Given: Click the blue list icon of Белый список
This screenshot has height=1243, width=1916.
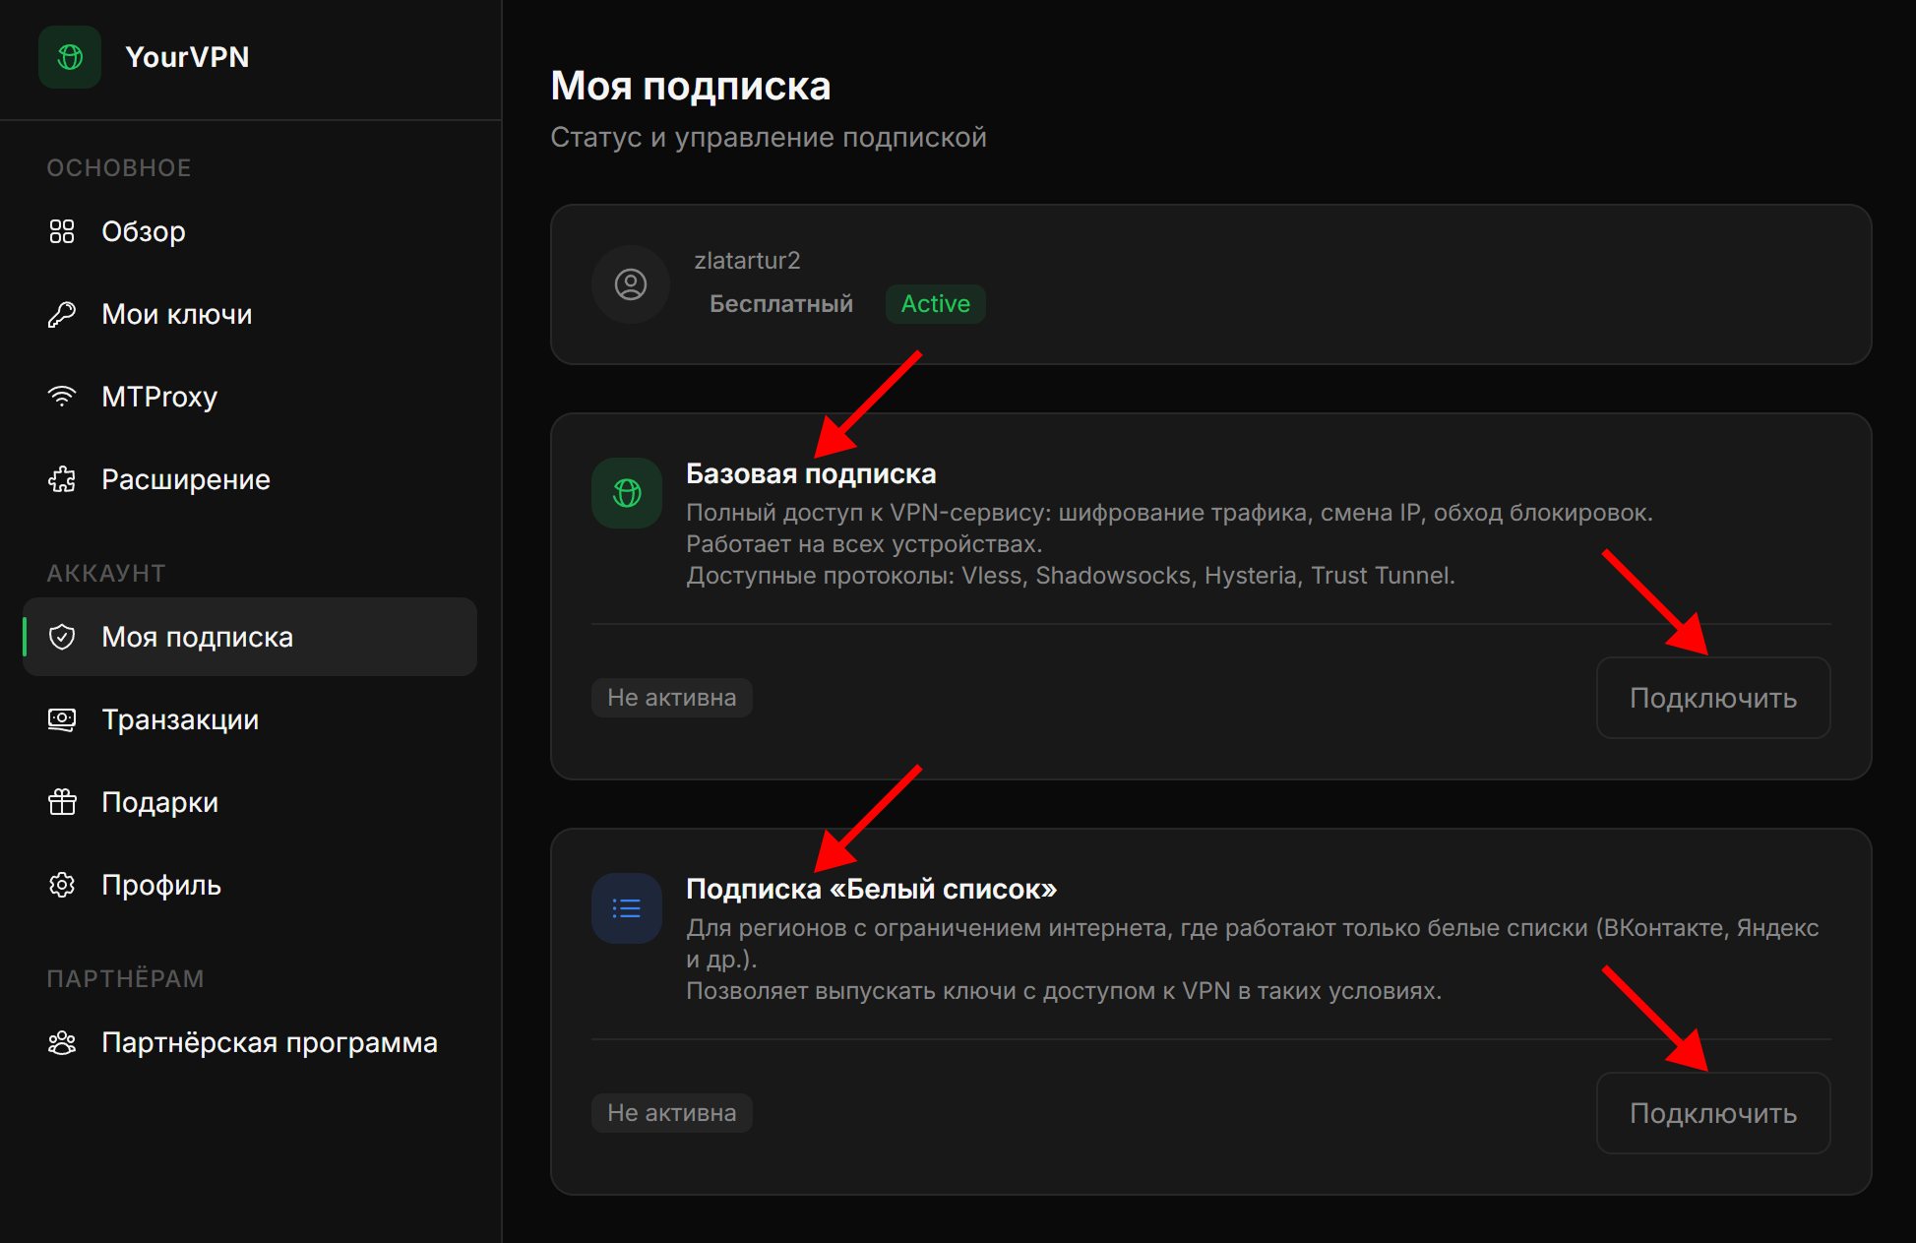Looking at the screenshot, I should pyautogui.click(x=627, y=908).
